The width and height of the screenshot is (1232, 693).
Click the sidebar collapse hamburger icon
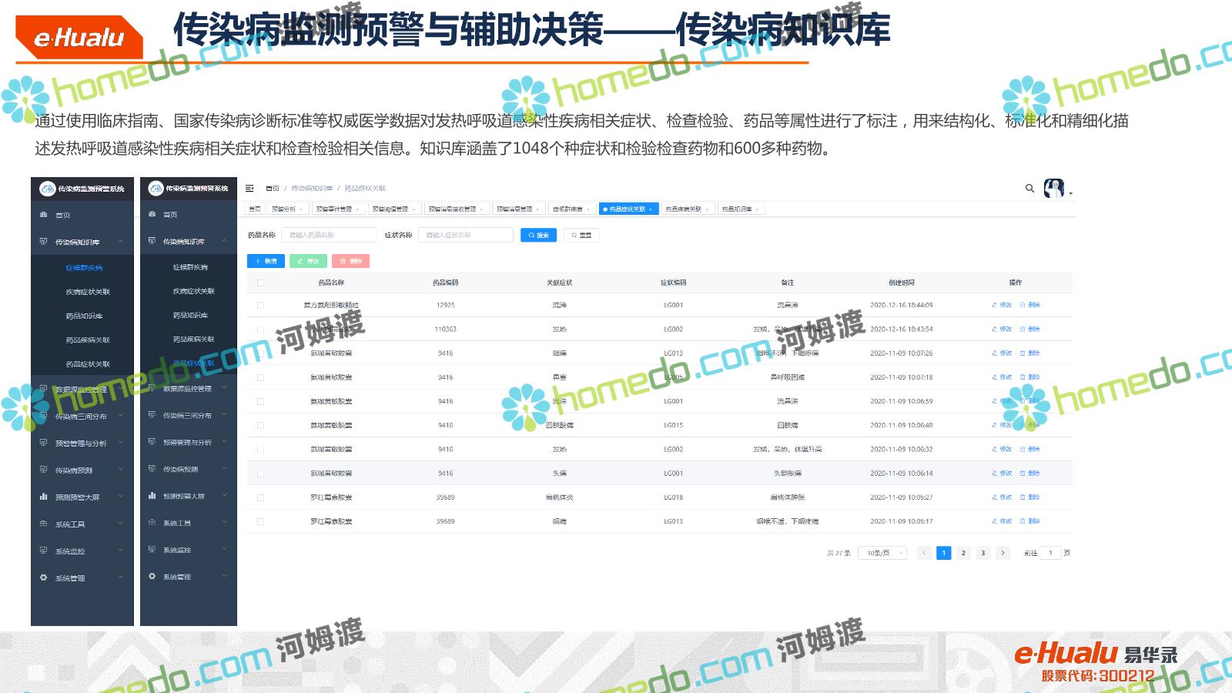249,188
